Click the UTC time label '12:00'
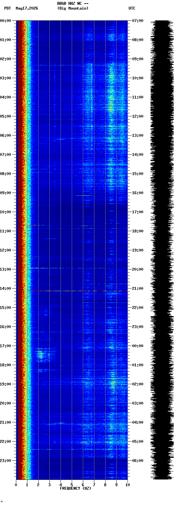The image size is (176, 505). (x=138, y=116)
